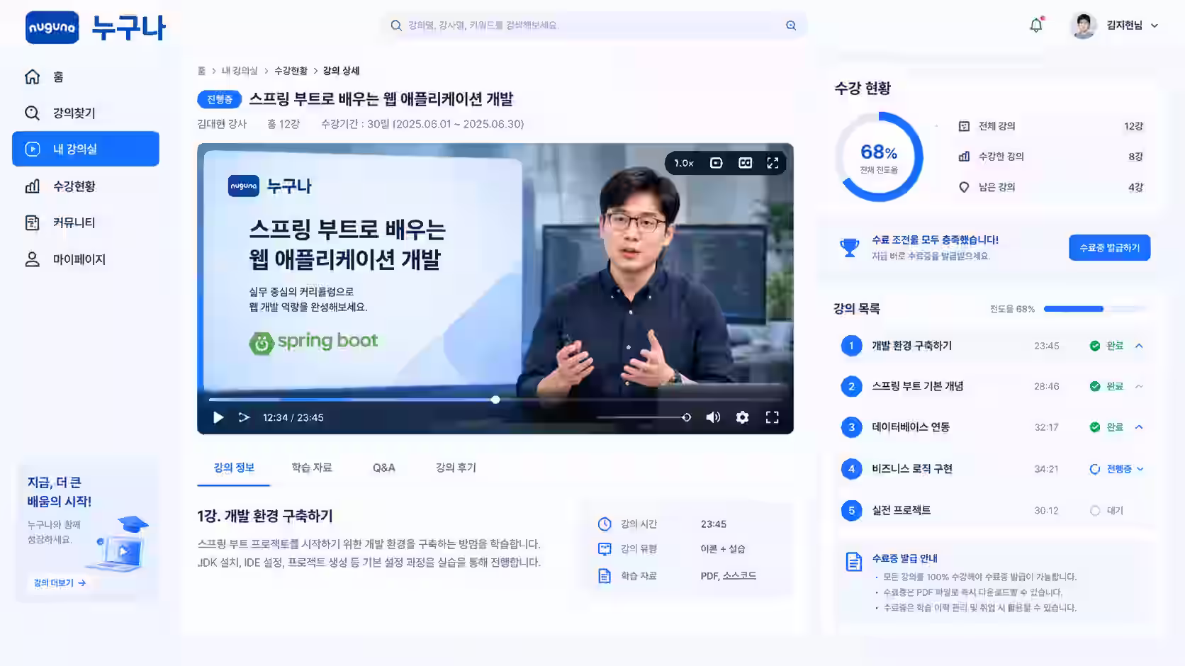Screen dimensions: 1185x666
Task: Click the 68% progress circle
Action: coord(879,157)
